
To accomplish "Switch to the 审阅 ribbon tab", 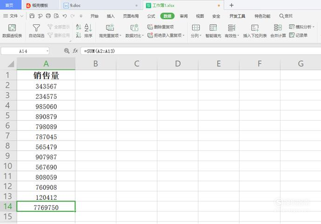I will click(184, 16).
